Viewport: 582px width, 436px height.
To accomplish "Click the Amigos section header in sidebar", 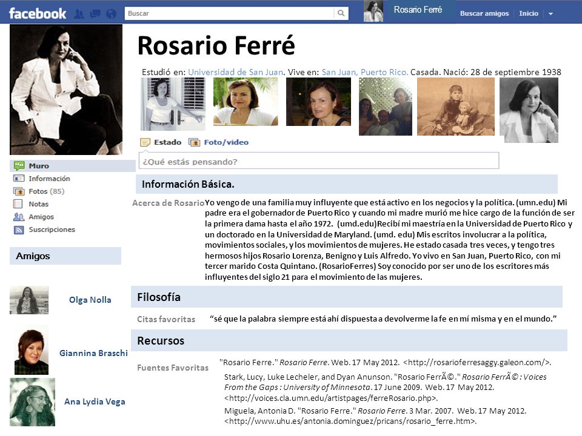I will [65, 256].
